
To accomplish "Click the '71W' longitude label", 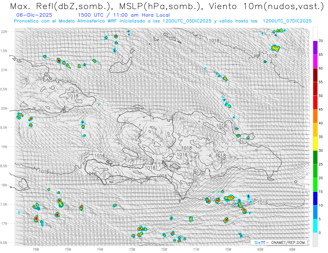I will pos(196,249).
